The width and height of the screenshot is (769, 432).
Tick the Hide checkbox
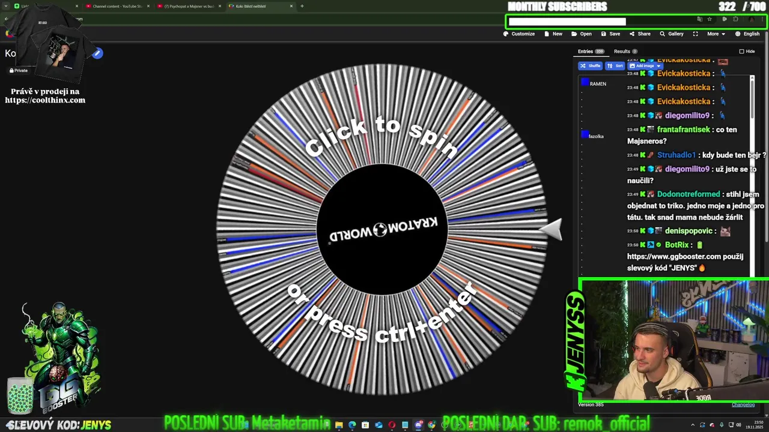[741, 52]
